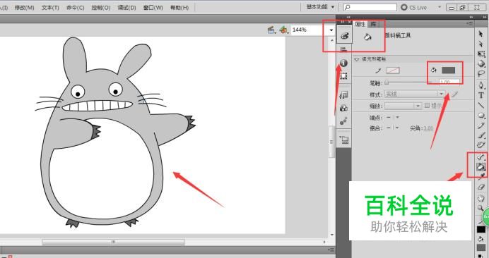Click the 尖角 miter value 3.00
The height and width of the screenshot is (258, 489).
coord(428,128)
